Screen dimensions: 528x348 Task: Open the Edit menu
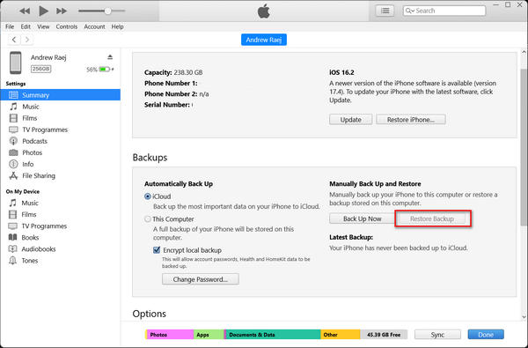26,26
